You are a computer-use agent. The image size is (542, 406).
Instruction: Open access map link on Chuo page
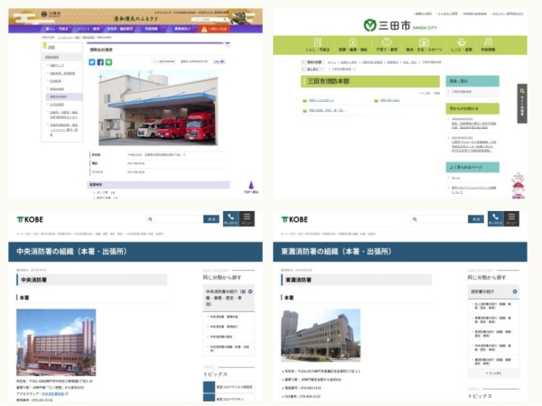click(x=53, y=394)
